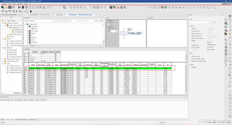Click the red-bordered Project Manager icon
Viewport: 232px width, 125px height.
tap(111, 7)
